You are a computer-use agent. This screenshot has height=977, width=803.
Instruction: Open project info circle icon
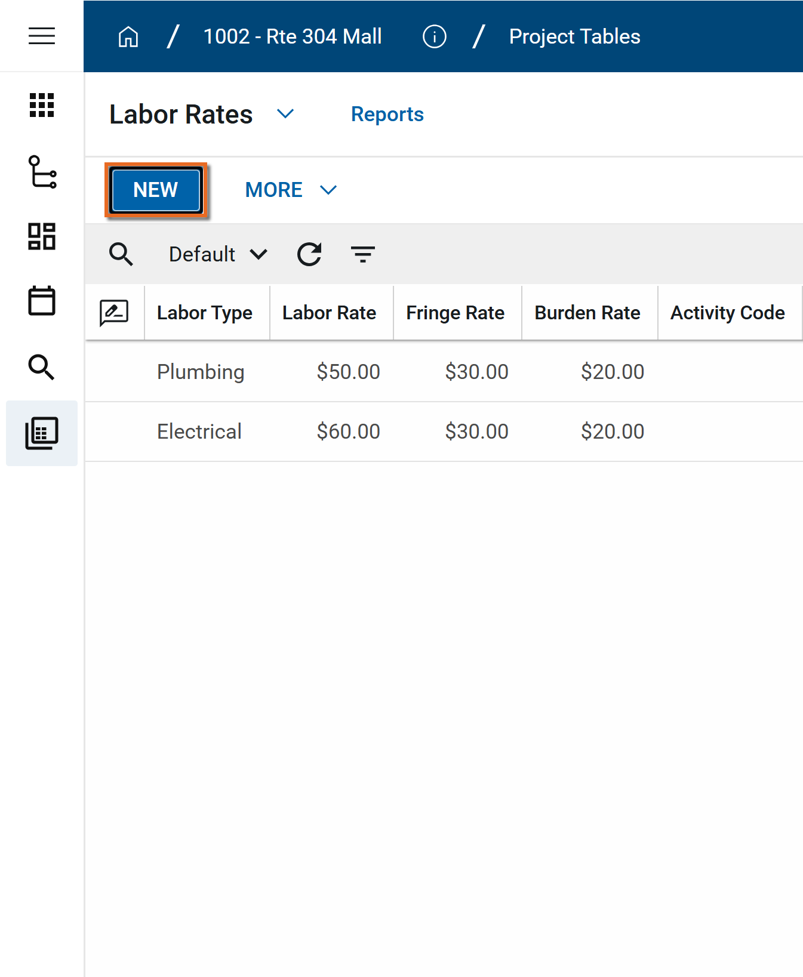434,37
